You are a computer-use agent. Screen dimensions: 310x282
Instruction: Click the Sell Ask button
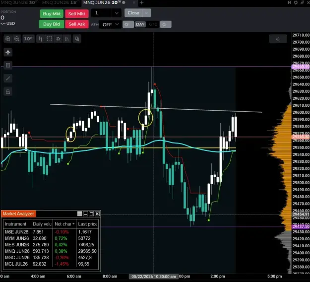77,24
